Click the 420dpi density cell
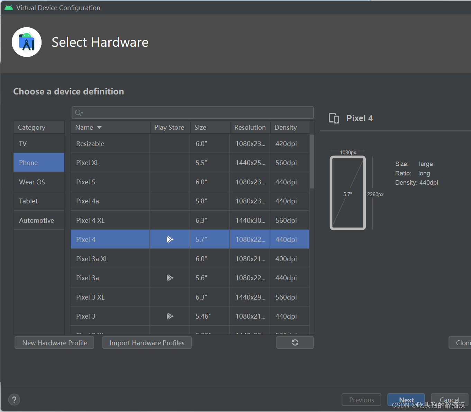The image size is (471, 412). coord(290,144)
